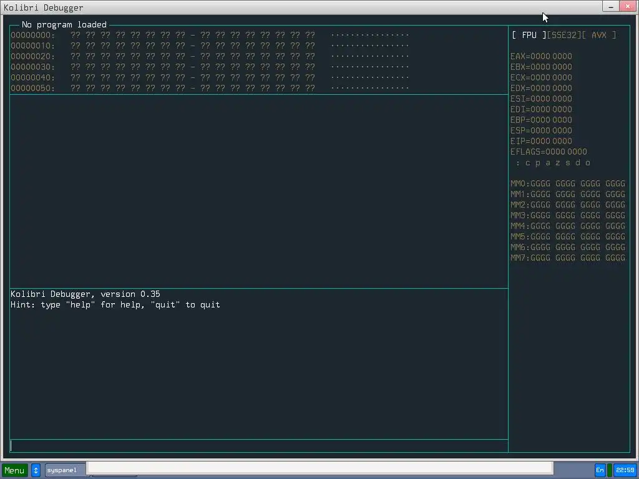
Task: Click memory dump address 00000010
Action: click(x=32, y=46)
